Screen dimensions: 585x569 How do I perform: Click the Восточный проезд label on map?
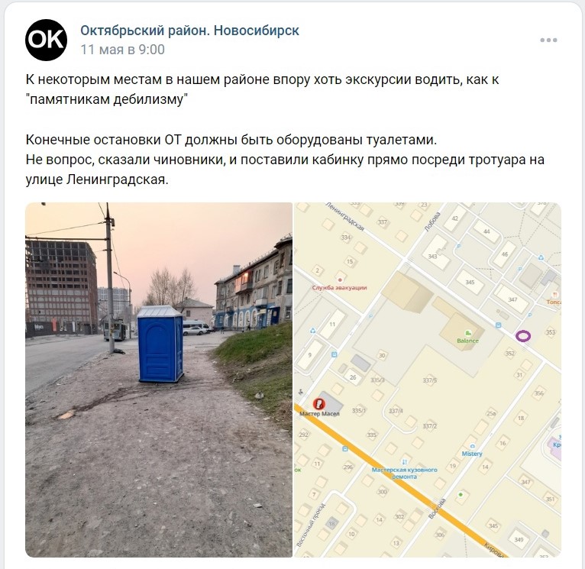pos(310,525)
